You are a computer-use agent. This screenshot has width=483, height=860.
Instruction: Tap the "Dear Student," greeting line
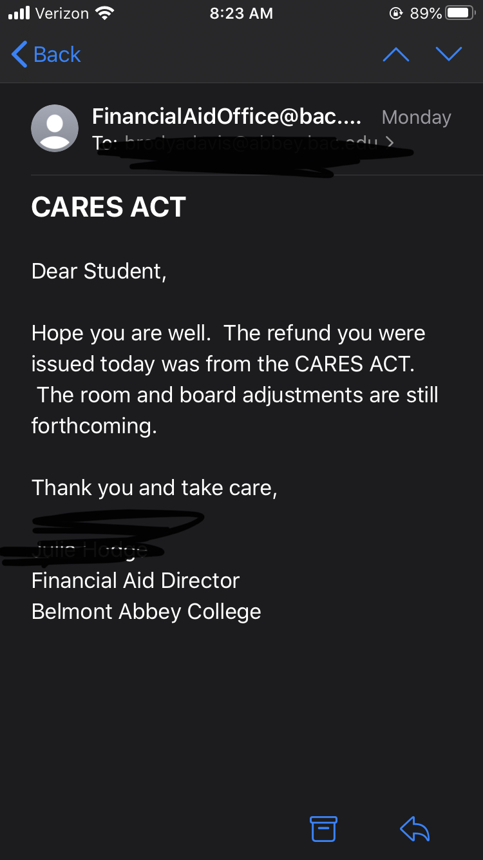[99, 271]
